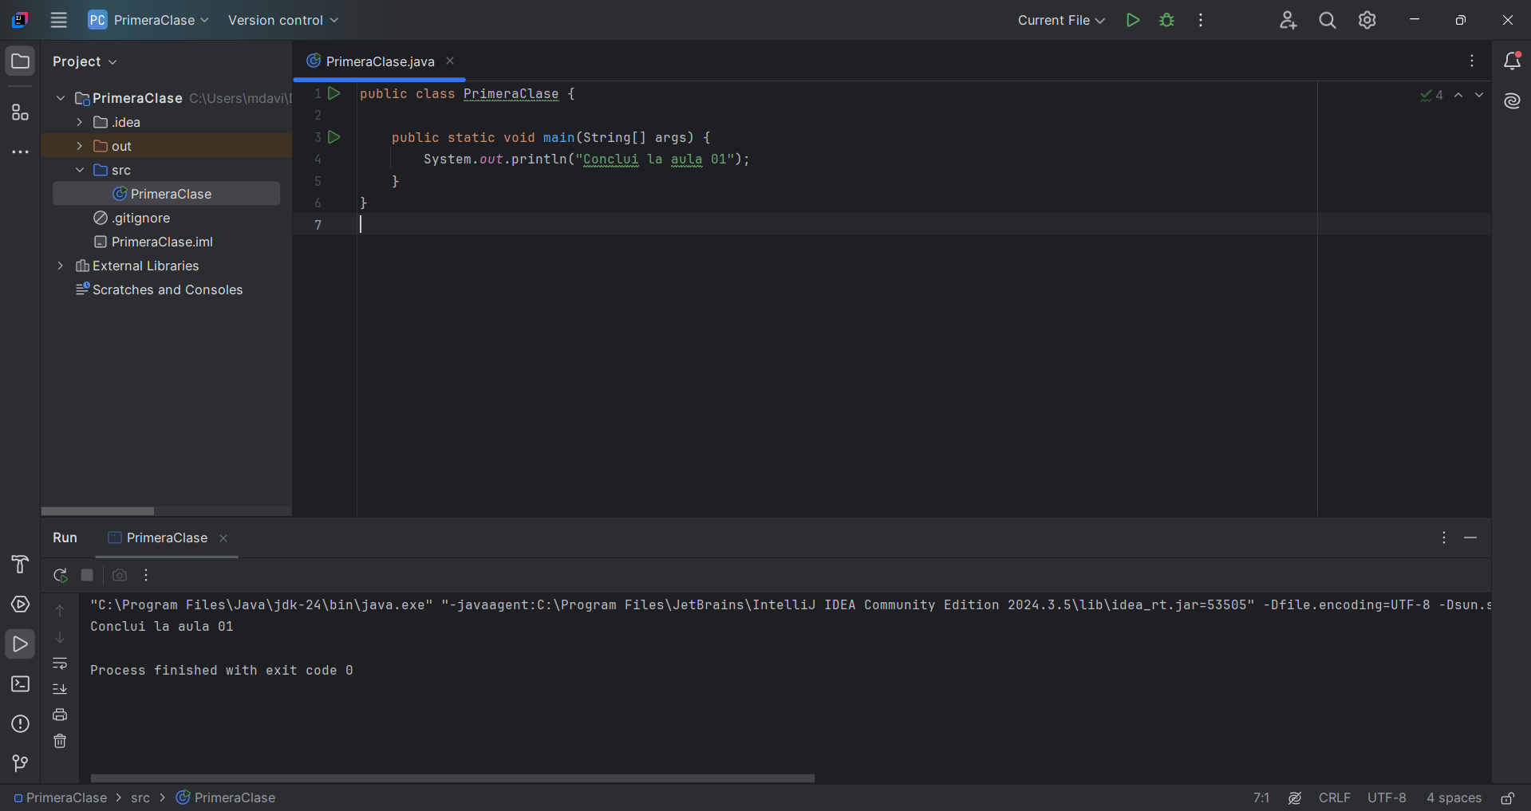Collapse the PrimeraClase root project node
This screenshot has width=1531, height=811.
click(61, 98)
